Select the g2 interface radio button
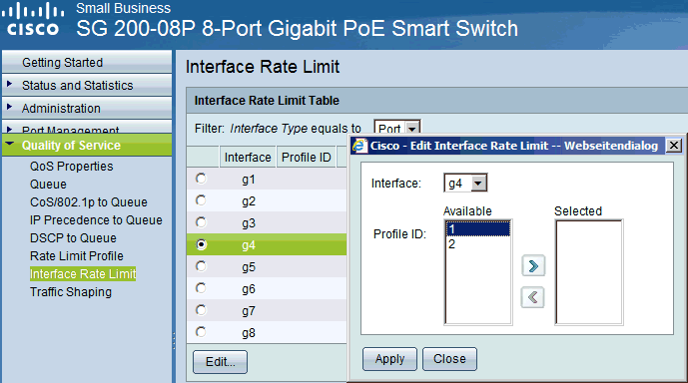 201,200
